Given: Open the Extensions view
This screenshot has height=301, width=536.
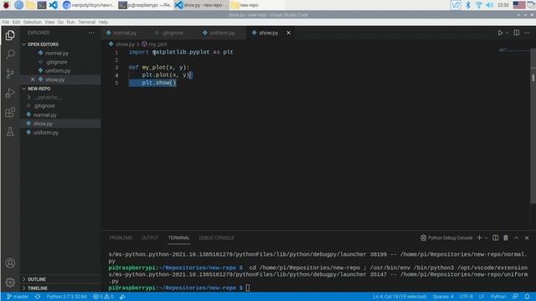Looking at the screenshot, I should [10, 112].
